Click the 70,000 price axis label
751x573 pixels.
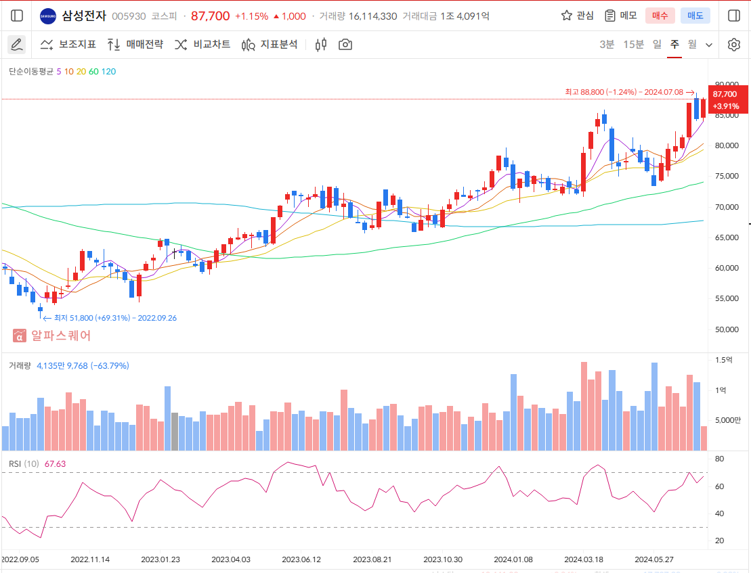click(727, 206)
